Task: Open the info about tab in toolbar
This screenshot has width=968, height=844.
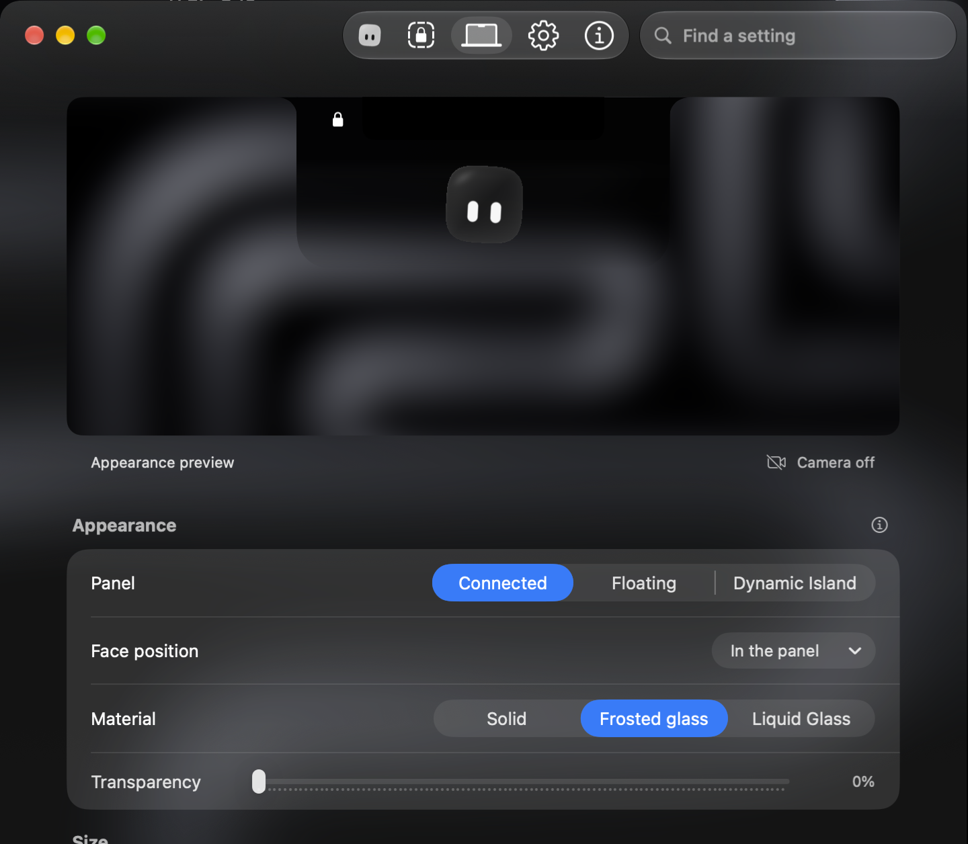Action: [x=599, y=36]
